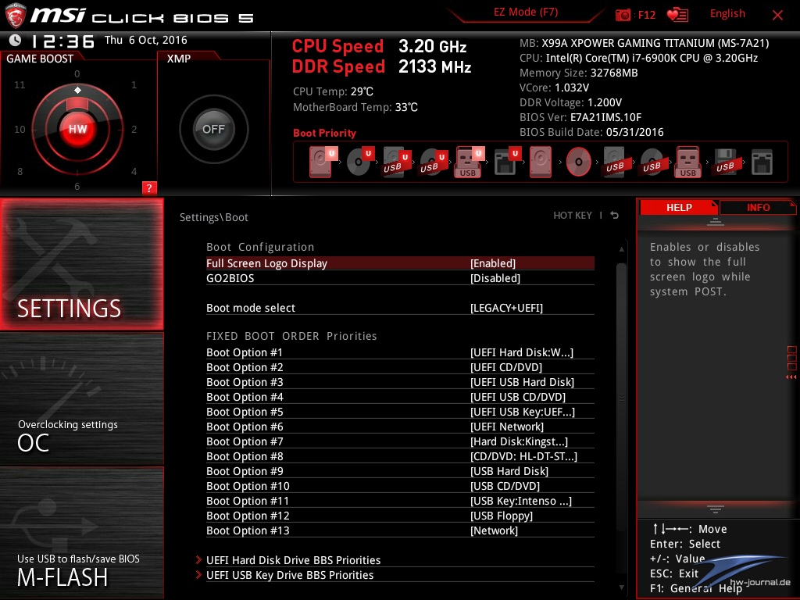Open the favorites heart icon
The width and height of the screenshot is (800, 600).
point(677,15)
